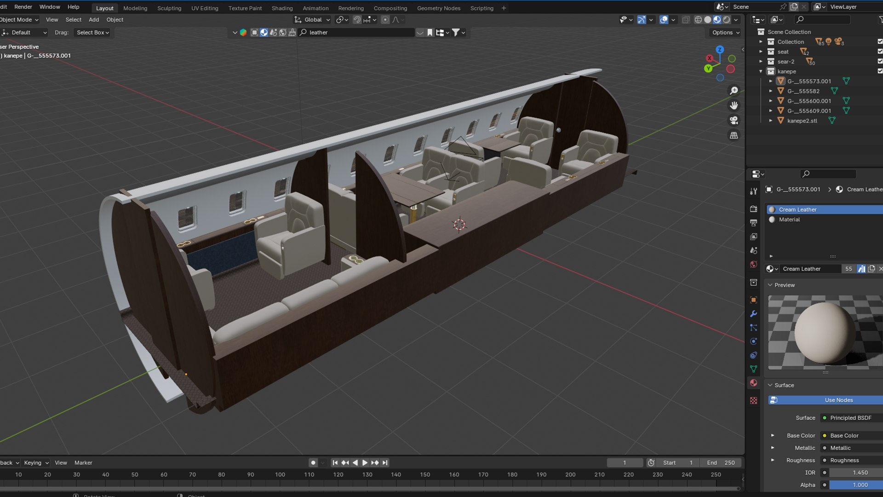
Task: Open the Global transform orientation dropdown
Action: (x=313, y=20)
